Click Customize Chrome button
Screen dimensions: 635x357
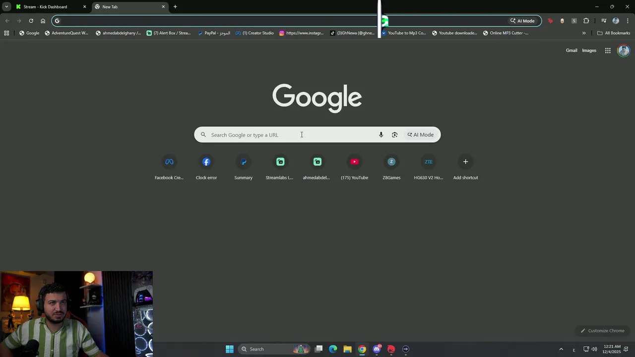[x=603, y=331]
